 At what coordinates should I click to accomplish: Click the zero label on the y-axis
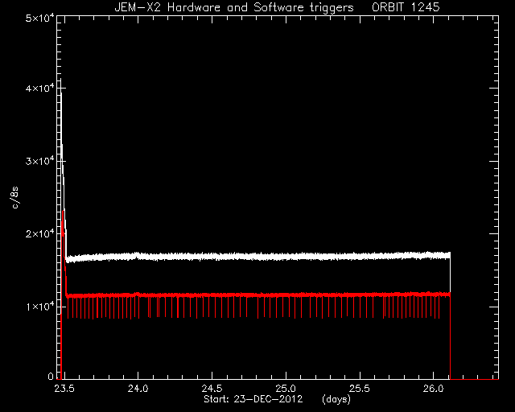(51, 376)
